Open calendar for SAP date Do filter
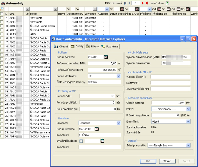The height and width of the screenshot is (167, 198). point(137,9)
